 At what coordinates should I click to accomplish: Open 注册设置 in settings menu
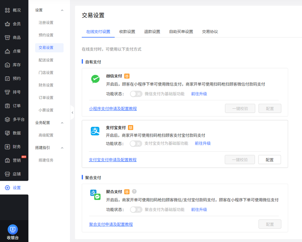(46, 23)
